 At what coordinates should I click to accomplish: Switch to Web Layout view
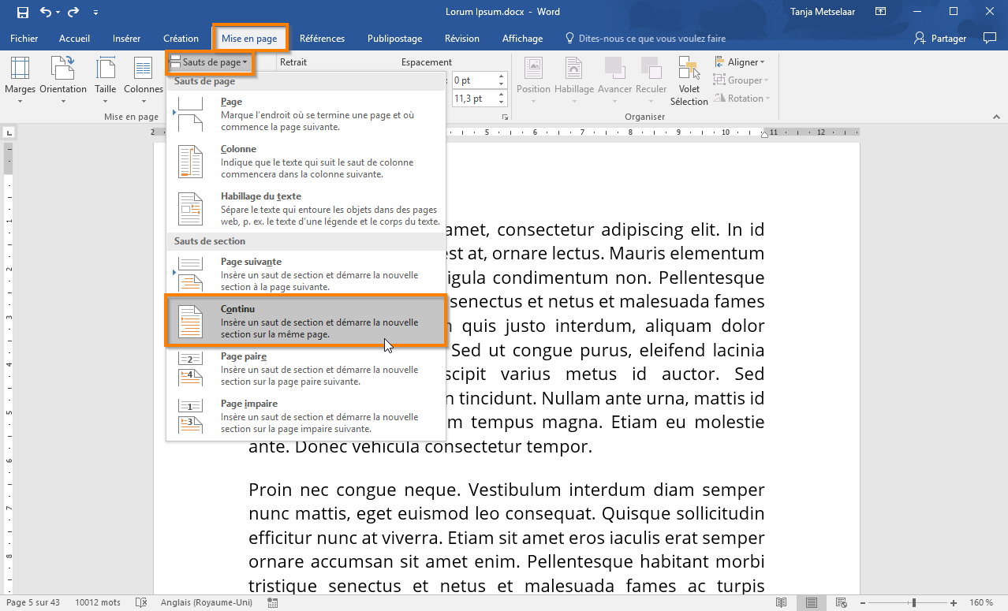[x=842, y=602]
